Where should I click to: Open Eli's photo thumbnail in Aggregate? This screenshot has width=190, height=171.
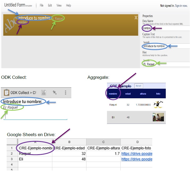click(158, 117)
